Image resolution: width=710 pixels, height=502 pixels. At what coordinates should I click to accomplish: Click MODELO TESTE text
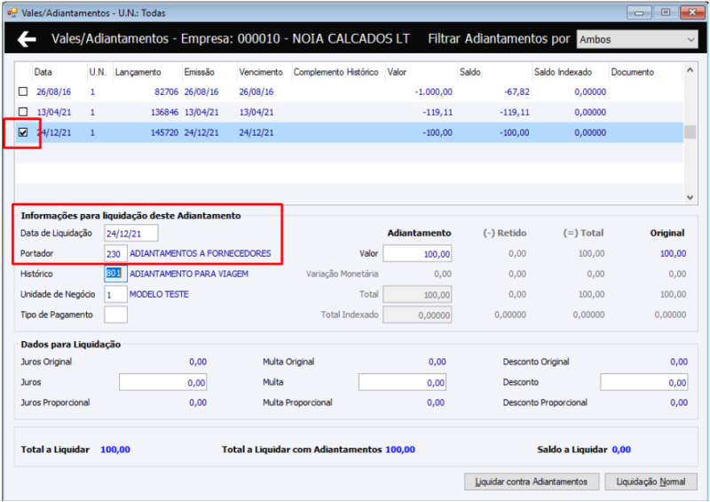coord(159,294)
